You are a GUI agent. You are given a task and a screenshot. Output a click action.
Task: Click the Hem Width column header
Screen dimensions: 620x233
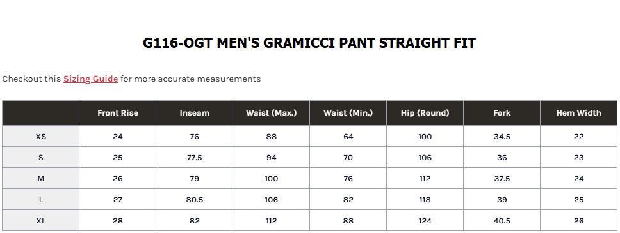point(578,113)
